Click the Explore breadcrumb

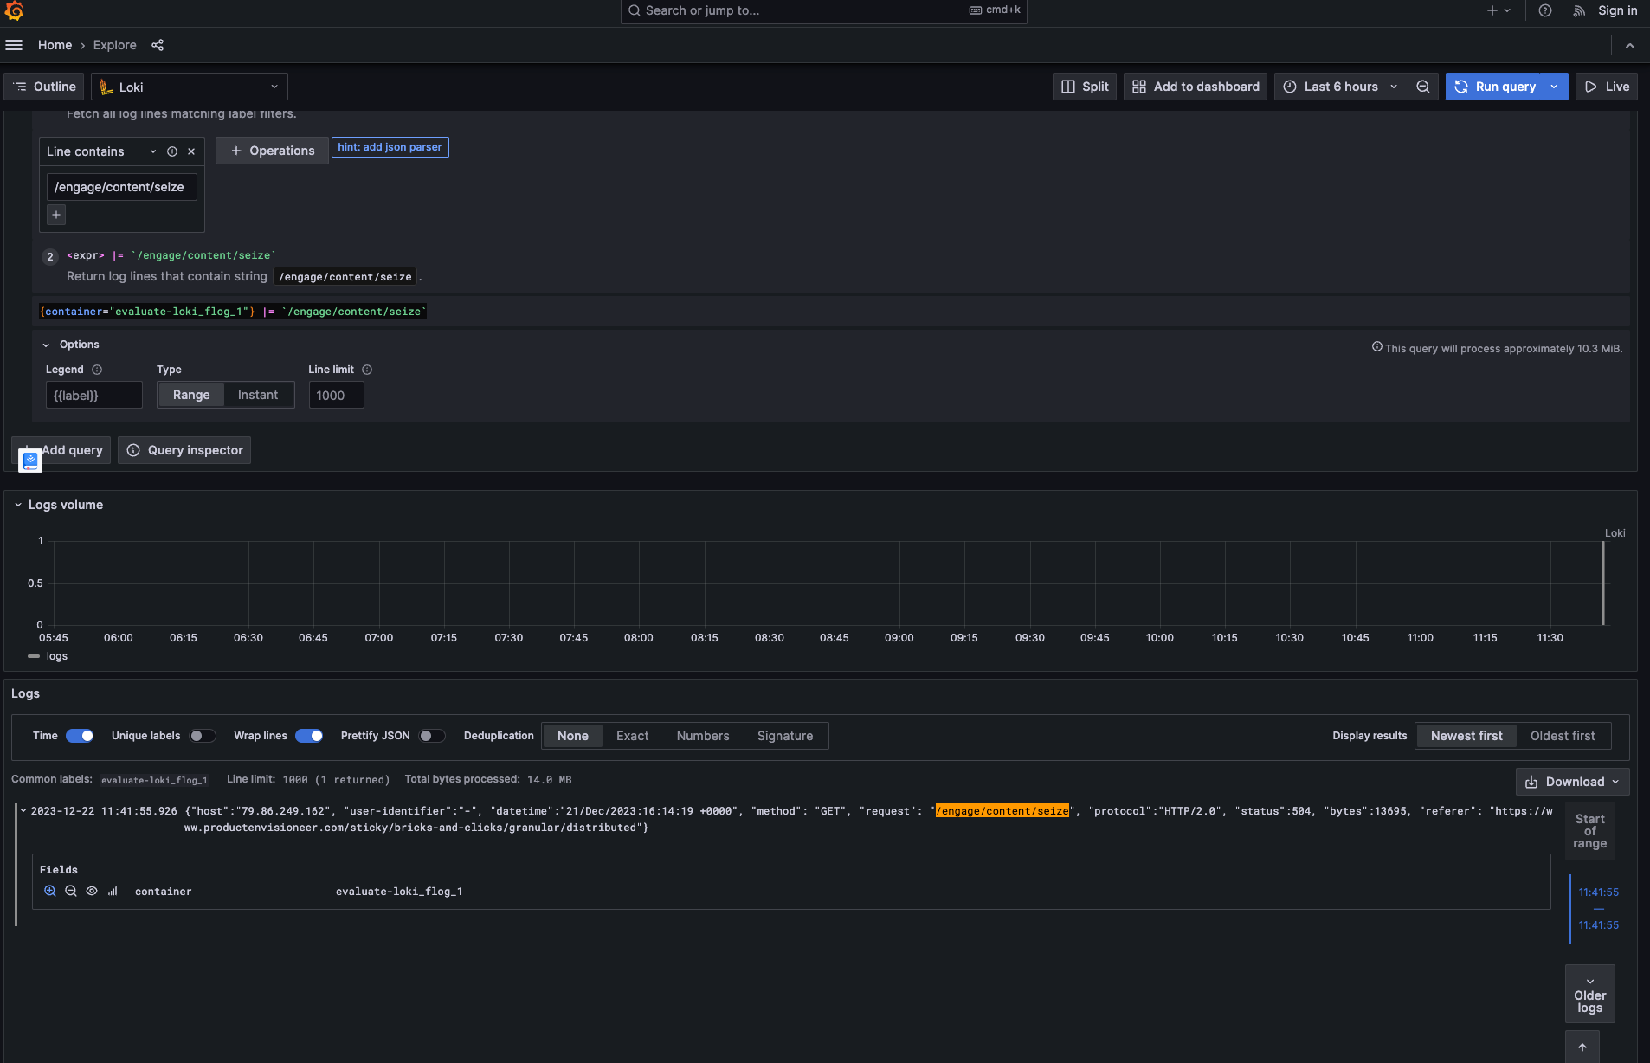click(x=115, y=45)
